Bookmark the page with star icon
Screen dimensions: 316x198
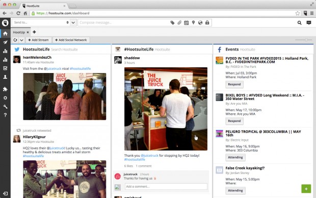tap(298, 13)
